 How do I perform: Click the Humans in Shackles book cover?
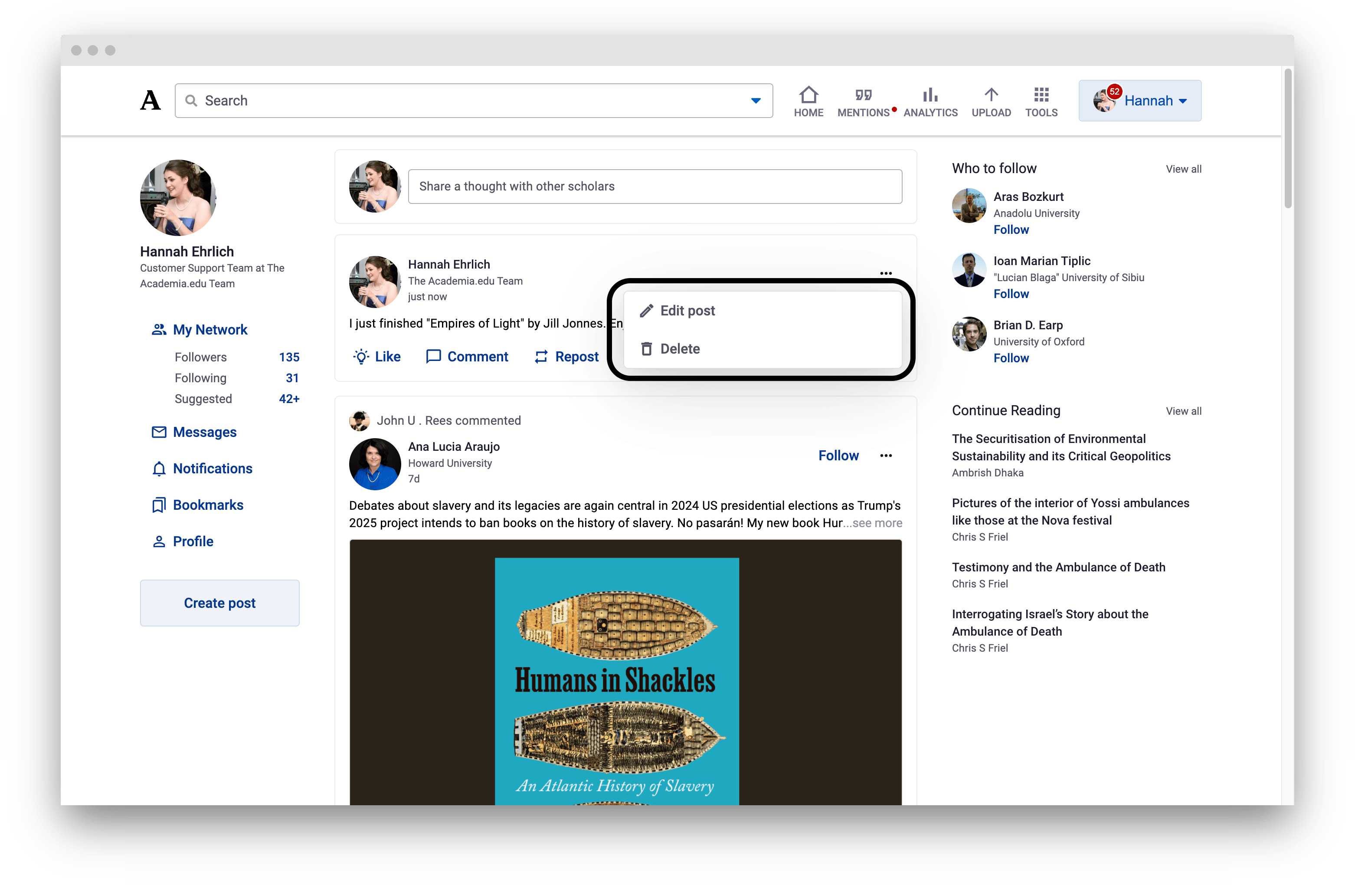tap(617, 681)
